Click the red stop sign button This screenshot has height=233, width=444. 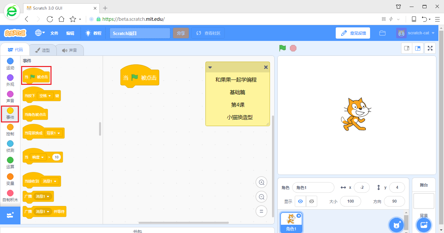tap(293, 48)
